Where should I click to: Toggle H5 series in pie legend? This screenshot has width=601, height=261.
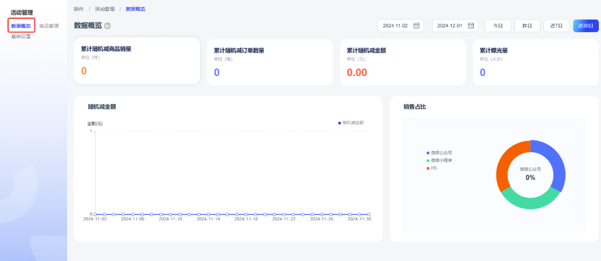tap(428, 168)
